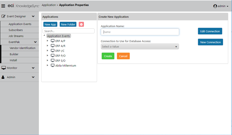Image resolution: width=232 pixels, height=135 pixels.
Task: Click the red remove application button
Action: pos(81,24)
